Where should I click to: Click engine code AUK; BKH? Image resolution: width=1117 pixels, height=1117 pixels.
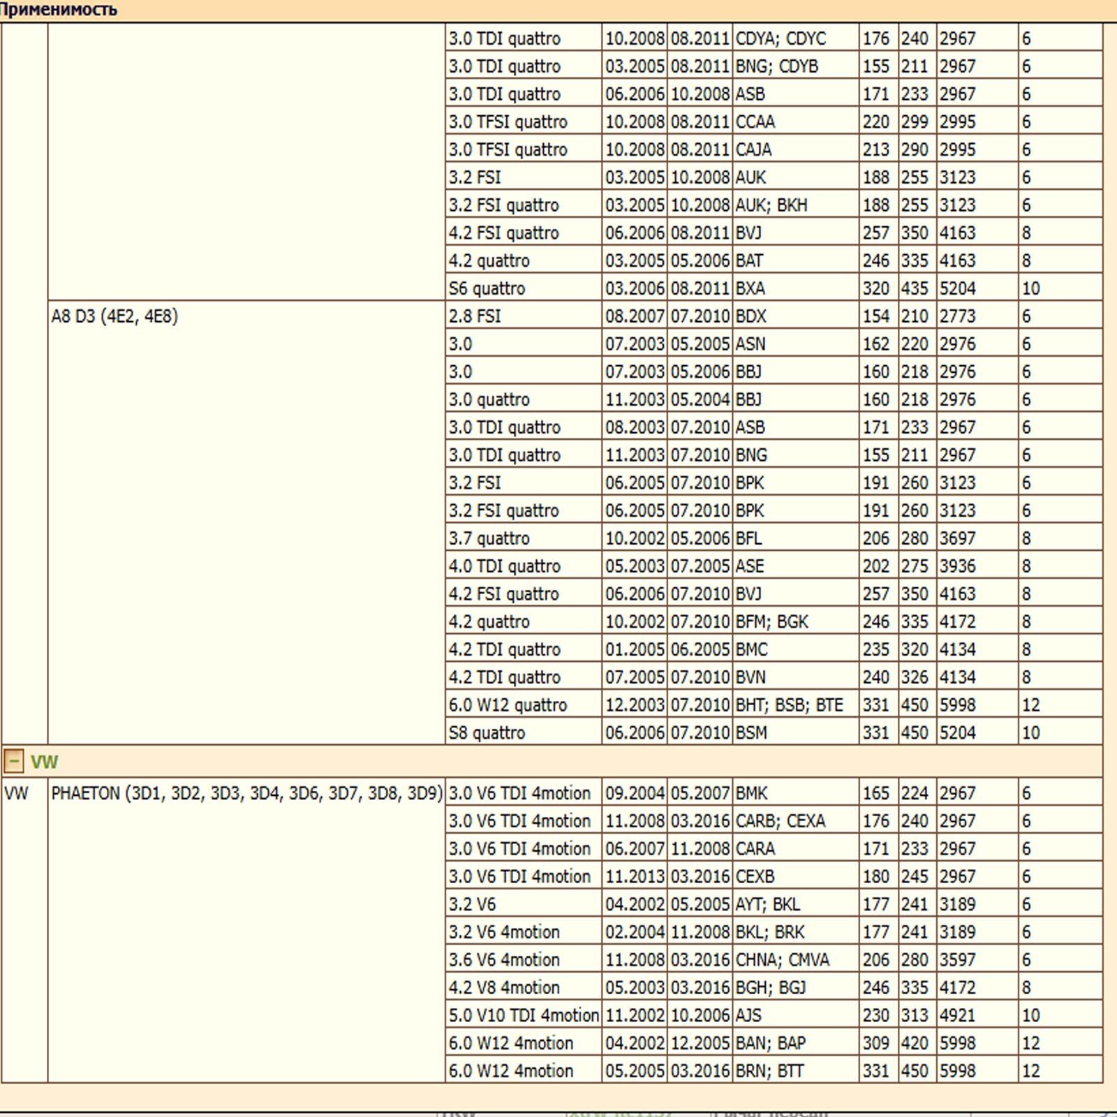click(771, 205)
